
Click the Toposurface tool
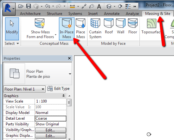pos(151,26)
